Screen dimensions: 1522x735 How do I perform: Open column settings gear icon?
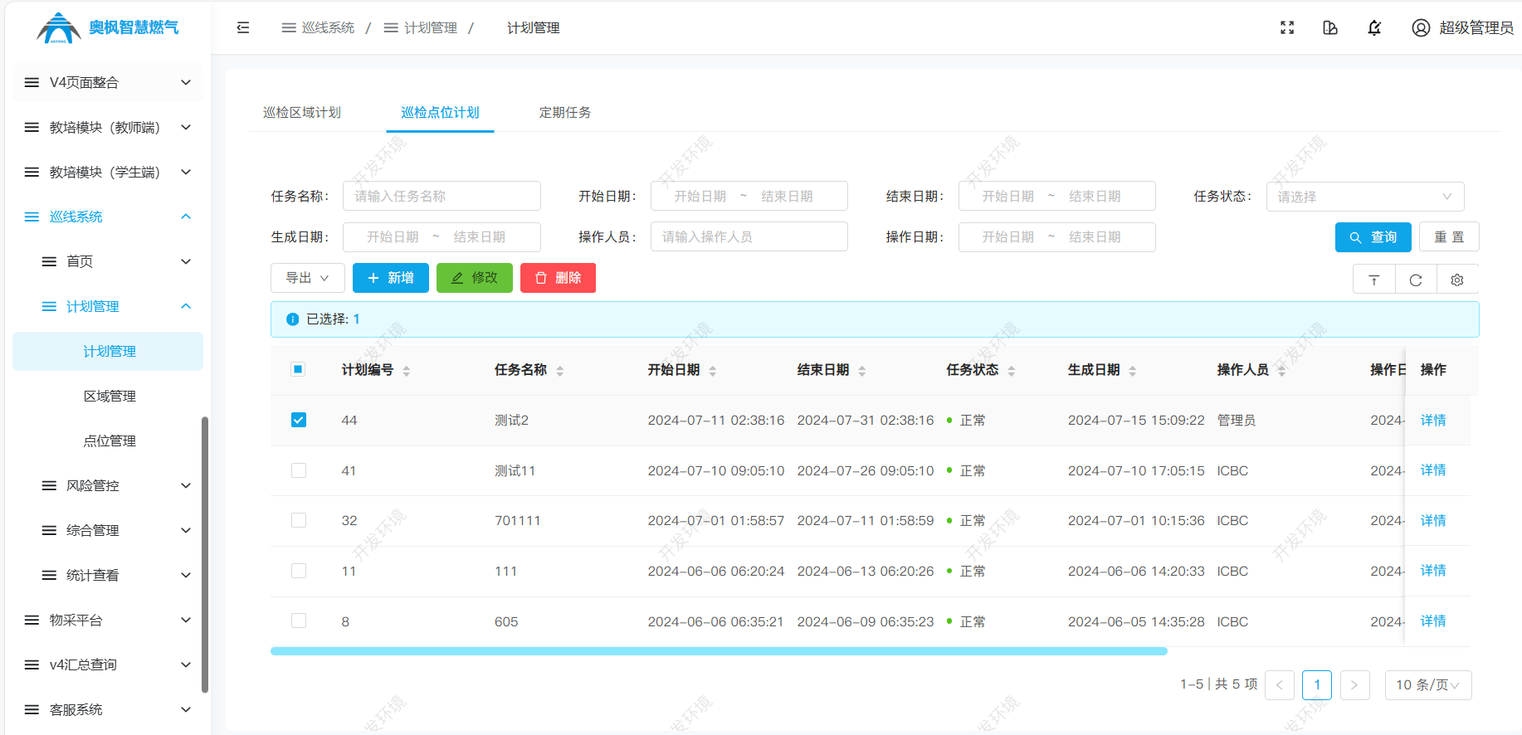click(1457, 280)
